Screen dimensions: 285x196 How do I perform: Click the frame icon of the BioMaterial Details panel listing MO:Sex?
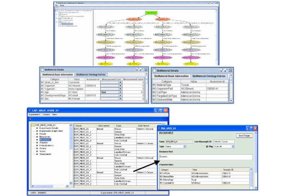click(x=42, y=70)
